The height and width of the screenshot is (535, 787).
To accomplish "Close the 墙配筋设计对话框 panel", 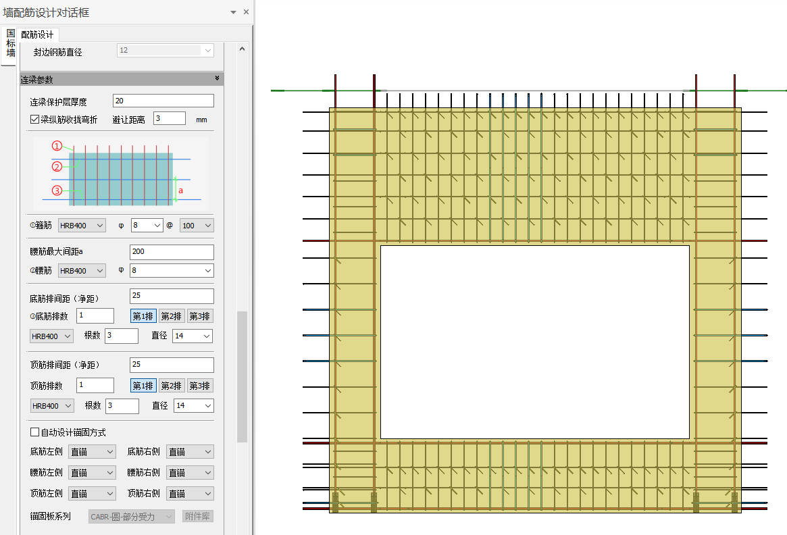I will (246, 12).
